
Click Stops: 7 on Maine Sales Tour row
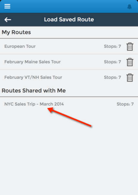point(112,62)
